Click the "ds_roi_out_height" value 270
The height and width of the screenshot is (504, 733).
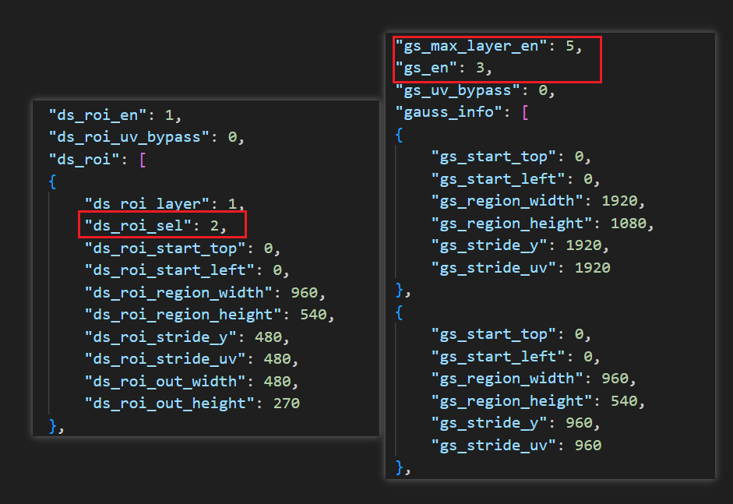(x=287, y=404)
